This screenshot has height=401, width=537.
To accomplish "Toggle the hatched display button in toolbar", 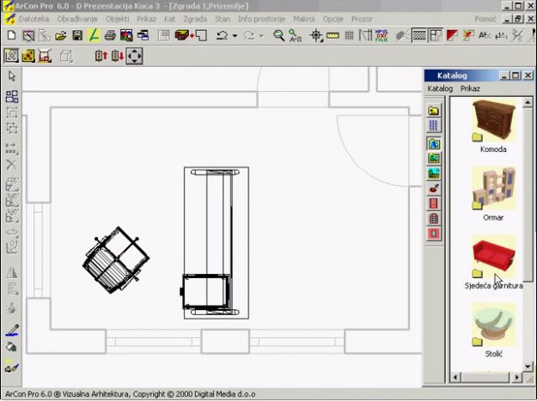I will click(x=420, y=35).
